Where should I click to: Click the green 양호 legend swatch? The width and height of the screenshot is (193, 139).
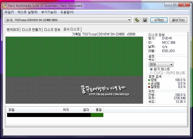click(149, 80)
